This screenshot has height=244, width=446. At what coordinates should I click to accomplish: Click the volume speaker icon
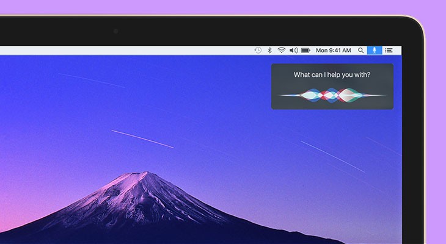pyautogui.click(x=293, y=50)
